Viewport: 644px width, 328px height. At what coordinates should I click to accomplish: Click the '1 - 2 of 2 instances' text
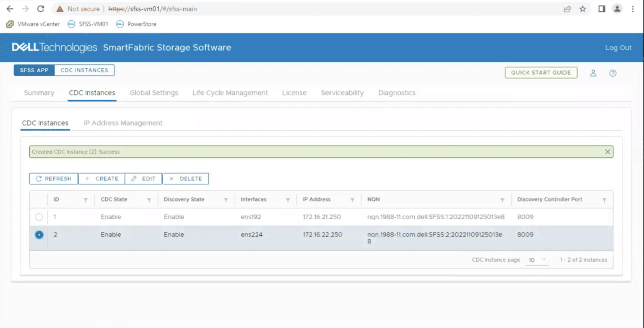pos(584,260)
